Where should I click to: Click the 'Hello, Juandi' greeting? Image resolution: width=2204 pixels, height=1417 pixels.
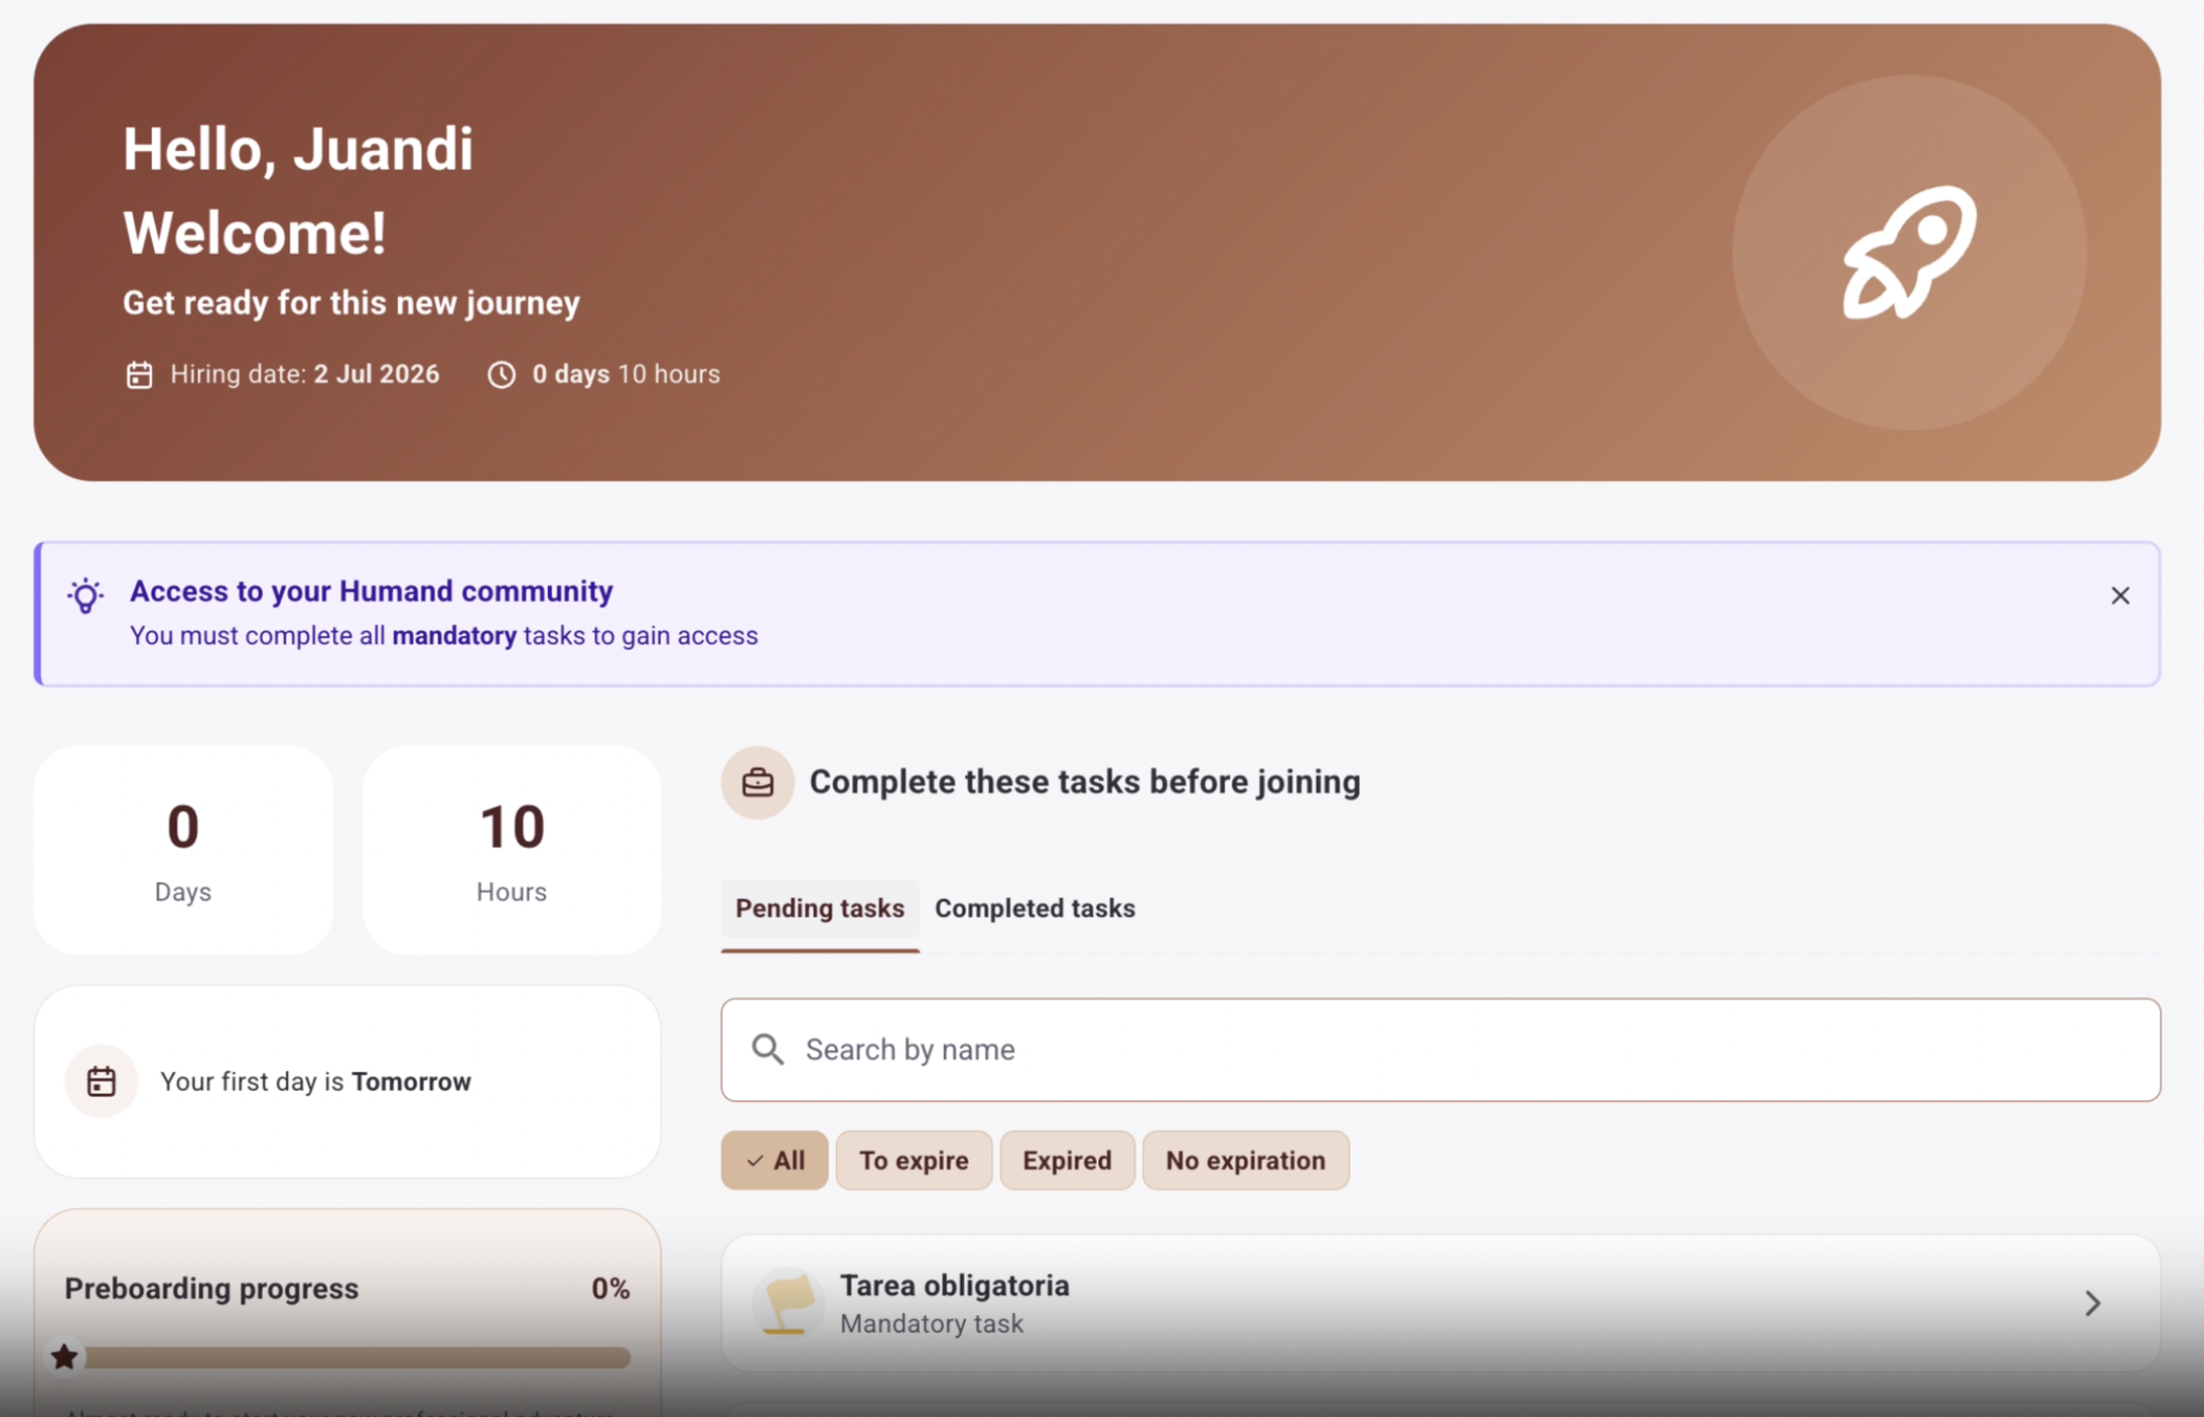pos(297,150)
